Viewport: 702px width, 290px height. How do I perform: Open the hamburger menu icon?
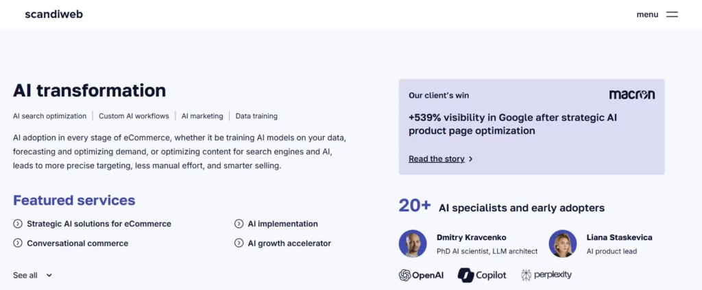pos(672,14)
